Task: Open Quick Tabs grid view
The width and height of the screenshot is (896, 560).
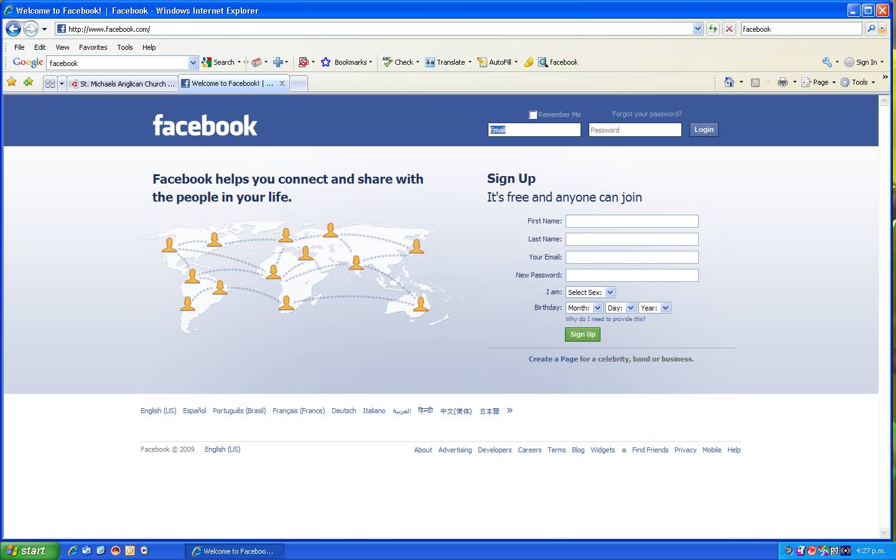Action: pyautogui.click(x=50, y=83)
